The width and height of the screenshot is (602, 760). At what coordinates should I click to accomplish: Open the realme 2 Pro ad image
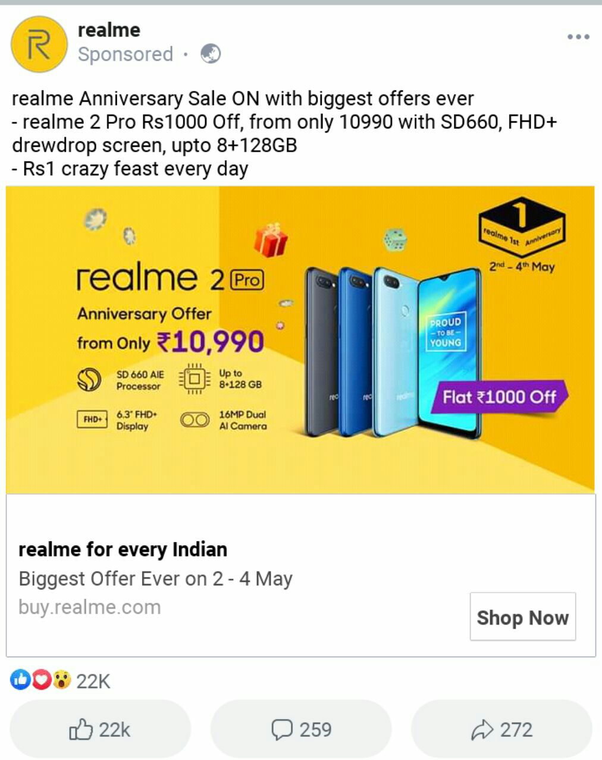click(300, 339)
